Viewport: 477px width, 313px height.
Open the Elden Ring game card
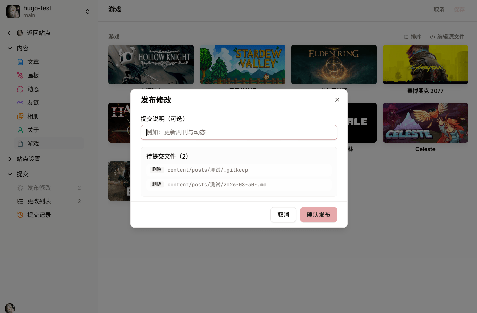334,64
